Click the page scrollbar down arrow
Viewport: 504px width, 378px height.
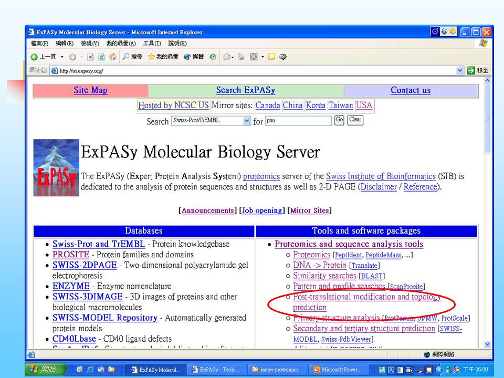487,344
